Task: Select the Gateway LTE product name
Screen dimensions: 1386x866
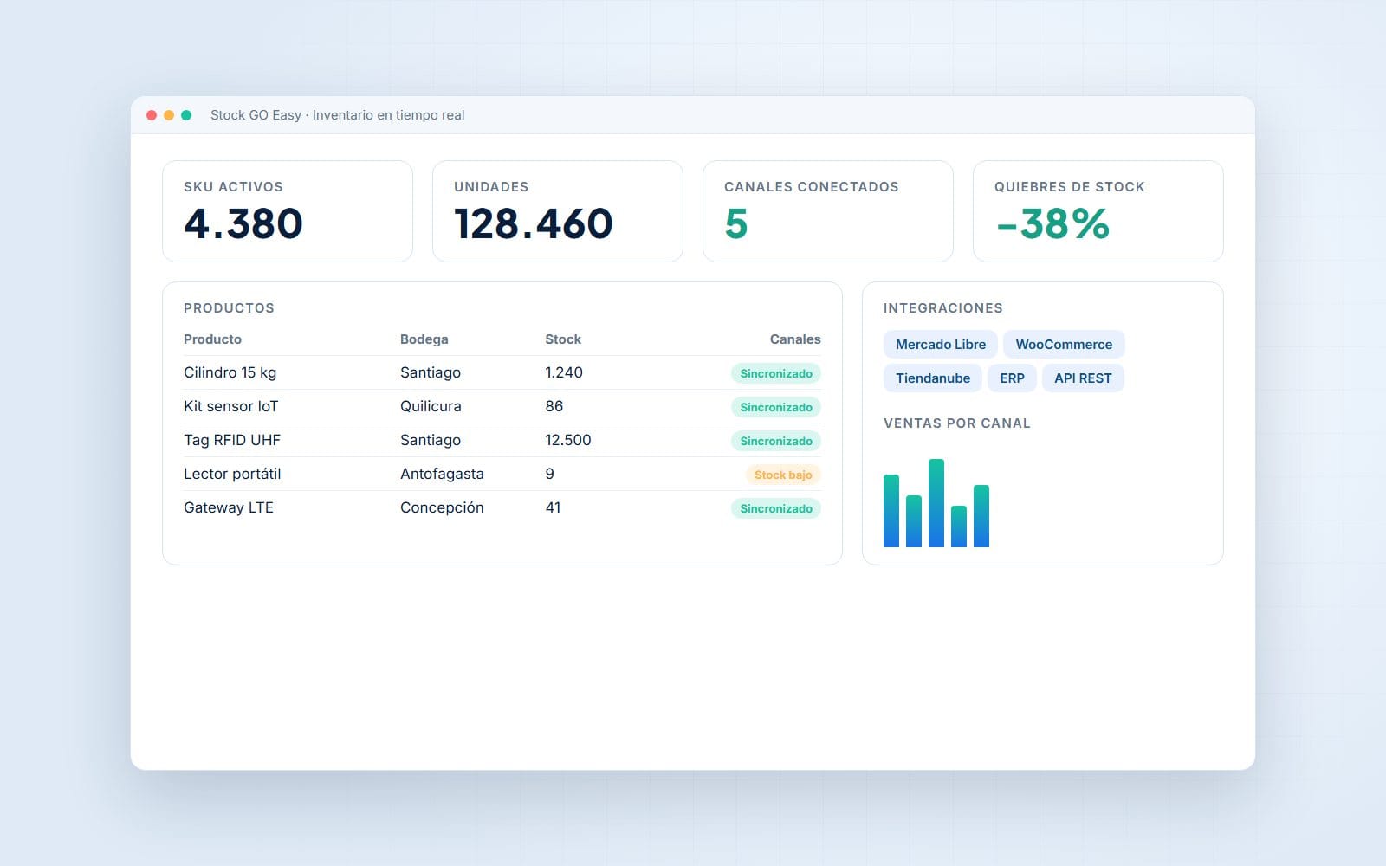Action: 229,507
